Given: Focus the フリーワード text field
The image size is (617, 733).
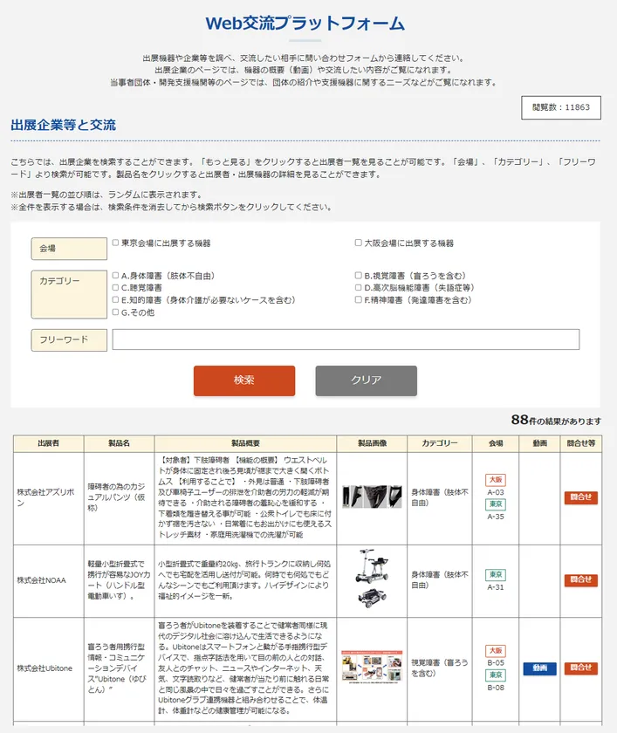Looking at the screenshot, I should coord(346,339).
